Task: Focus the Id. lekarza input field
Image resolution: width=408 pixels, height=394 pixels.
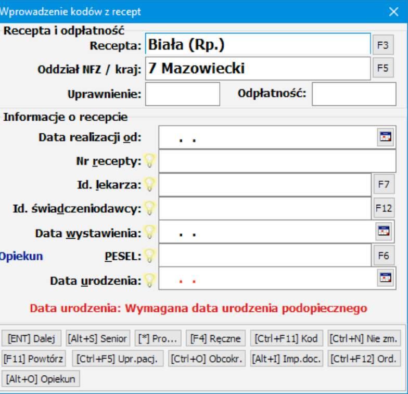Action: click(265, 184)
